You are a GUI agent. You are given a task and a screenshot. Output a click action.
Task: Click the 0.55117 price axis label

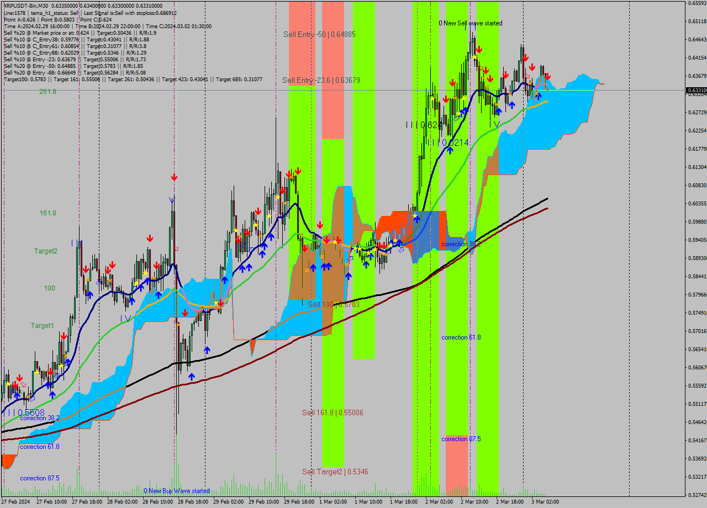(698, 404)
